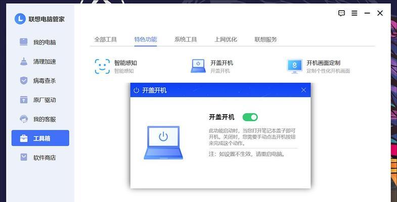Click the 工具箱 briefcase icon
This screenshot has height=202, width=397.
point(24,138)
